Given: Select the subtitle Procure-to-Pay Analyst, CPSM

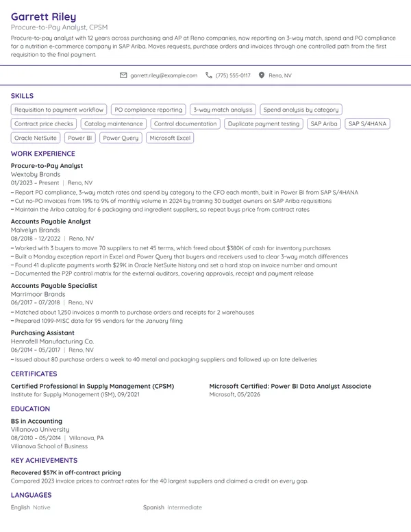Looking at the screenshot, I should point(59,27).
